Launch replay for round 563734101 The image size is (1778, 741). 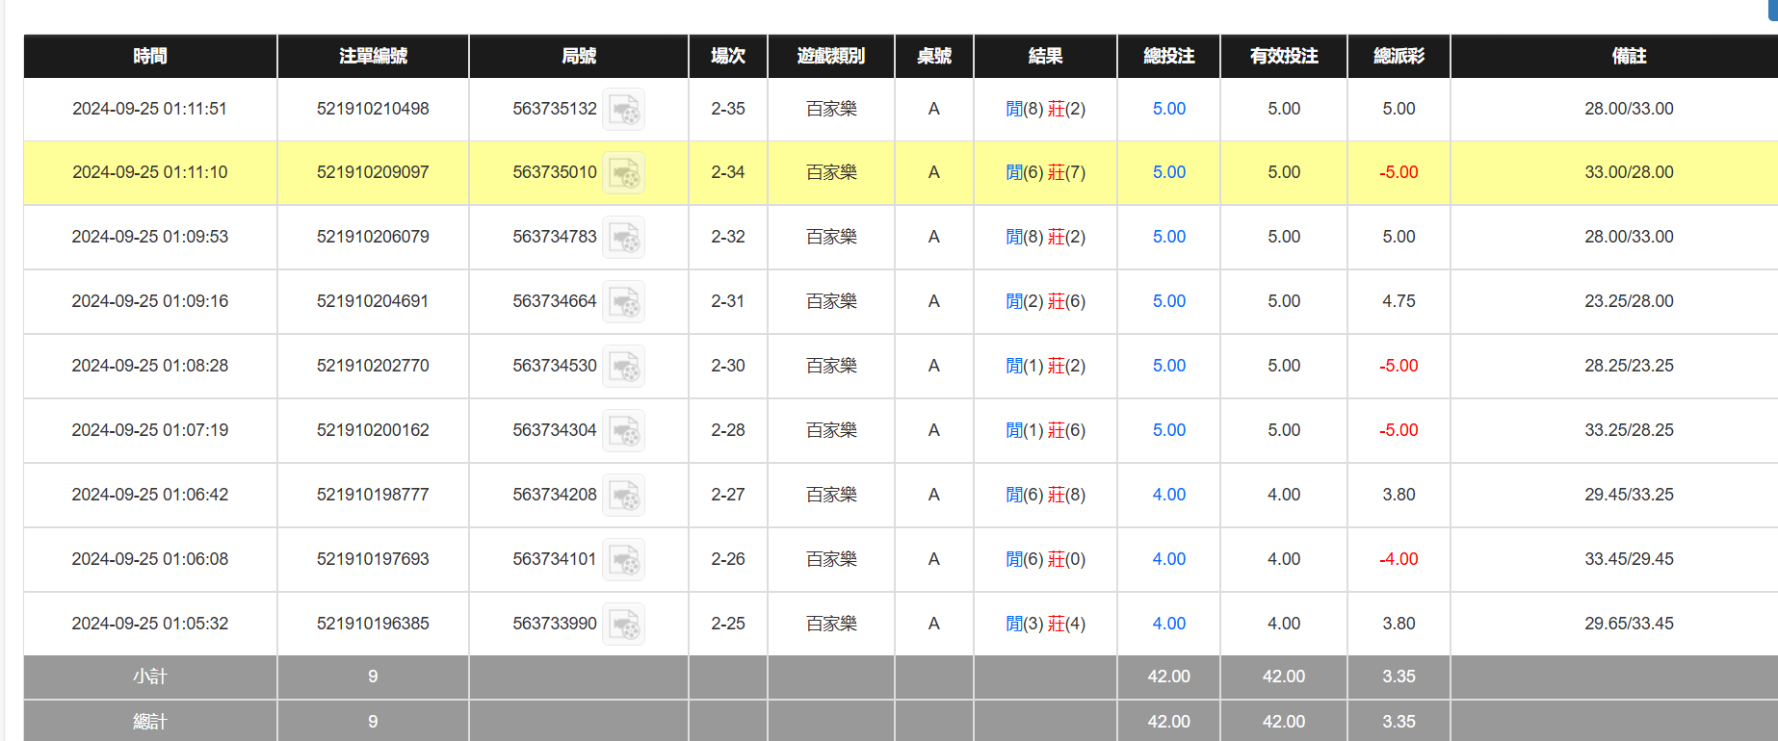pyautogui.click(x=623, y=560)
